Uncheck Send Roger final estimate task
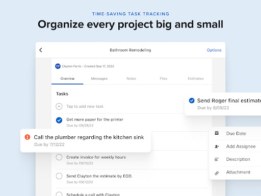The image size is (261, 196). (192, 101)
